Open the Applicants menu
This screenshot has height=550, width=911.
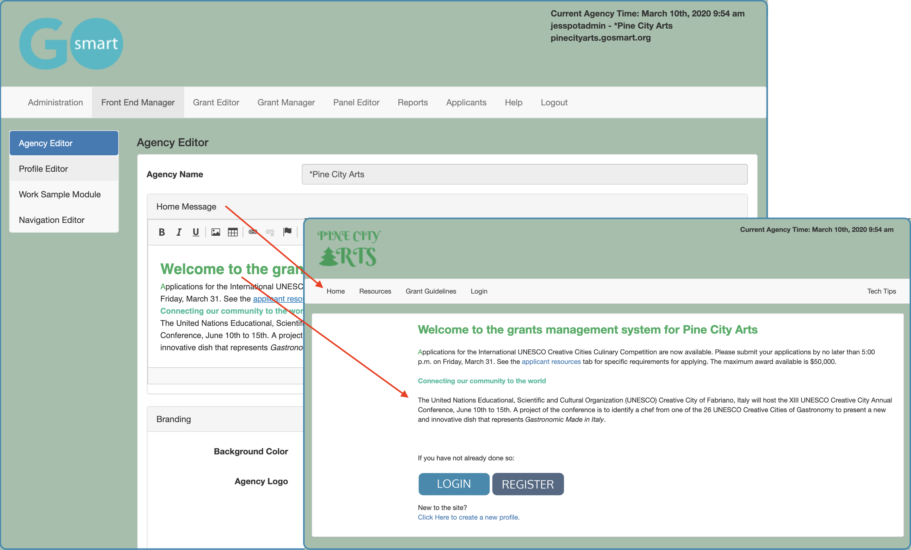click(466, 102)
